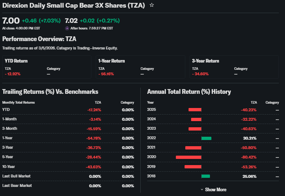The image size is (285, 196).
Task: Open the 3-Year Return card
Action: tap(234, 67)
